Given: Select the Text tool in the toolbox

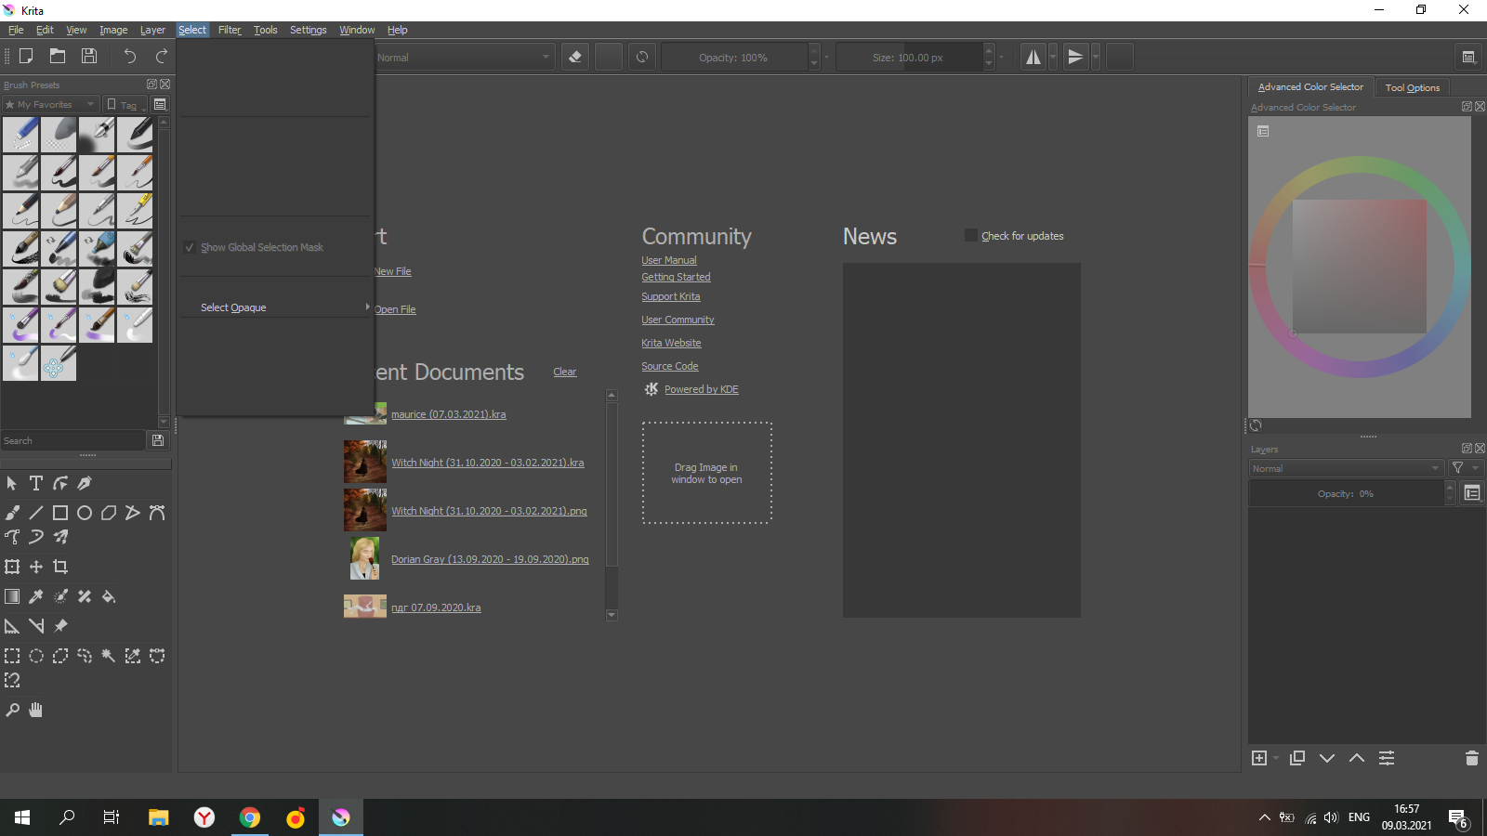Looking at the screenshot, I should click(36, 483).
